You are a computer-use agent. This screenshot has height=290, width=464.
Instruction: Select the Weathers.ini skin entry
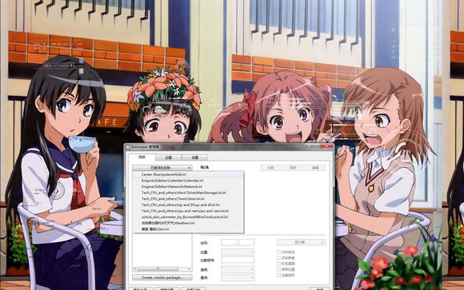(188, 223)
